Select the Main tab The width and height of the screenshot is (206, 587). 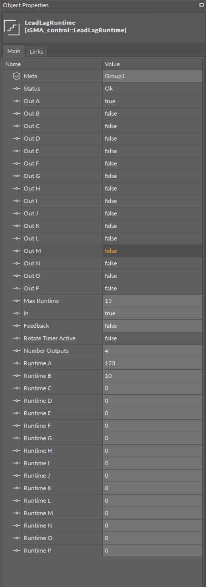pyautogui.click(x=14, y=52)
